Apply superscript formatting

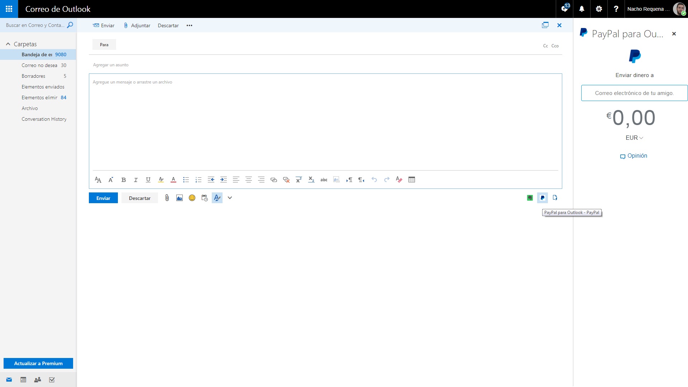(298, 180)
